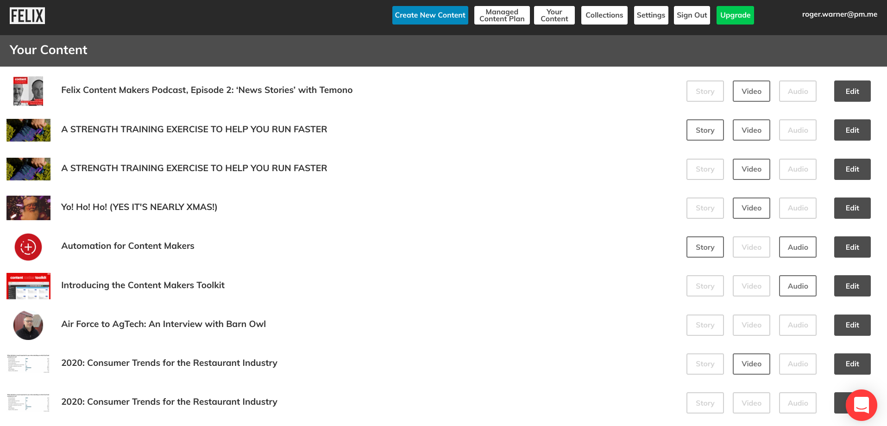The width and height of the screenshot is (887, 426).
Task: Open Video for Felix Podcast Episode 2
Action: point(751,91)
